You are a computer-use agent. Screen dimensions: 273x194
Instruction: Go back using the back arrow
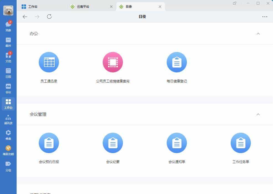pos(25,17)
